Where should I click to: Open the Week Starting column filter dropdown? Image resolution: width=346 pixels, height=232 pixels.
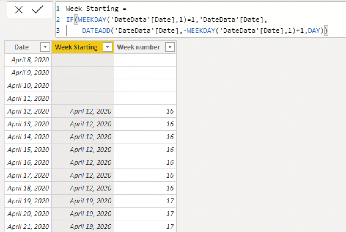(x=108, y=47)
